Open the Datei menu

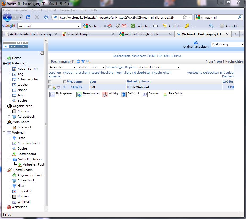coord(7,10)
